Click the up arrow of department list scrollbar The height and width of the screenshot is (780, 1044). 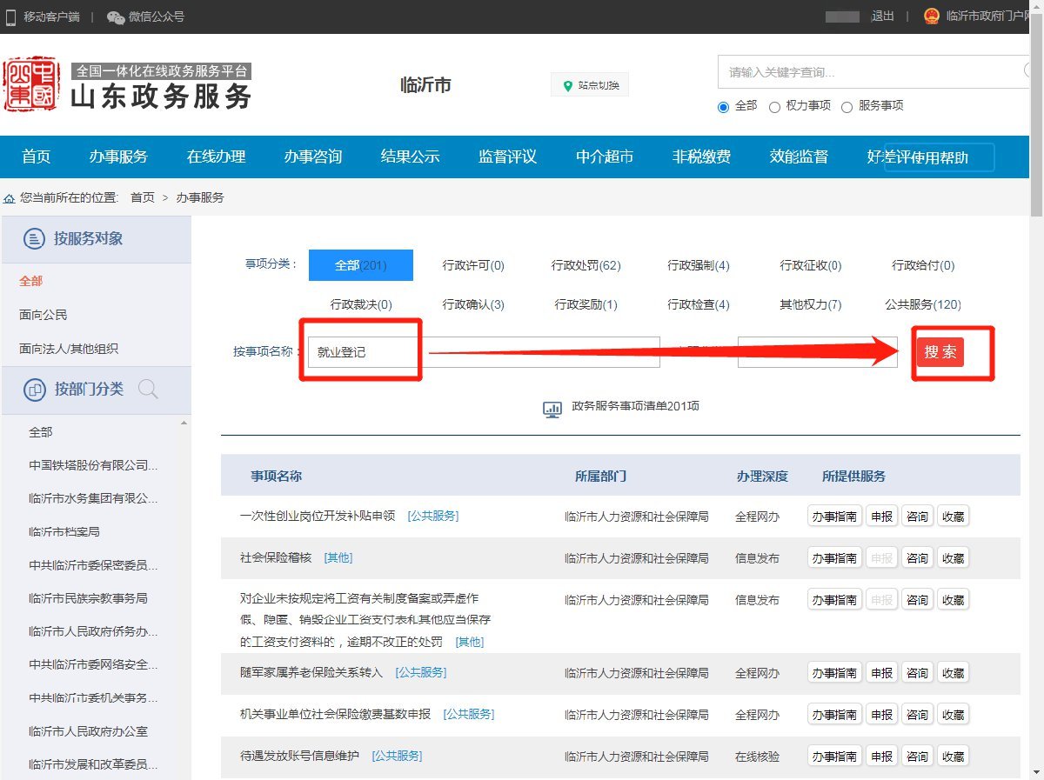tap(184, 423)
